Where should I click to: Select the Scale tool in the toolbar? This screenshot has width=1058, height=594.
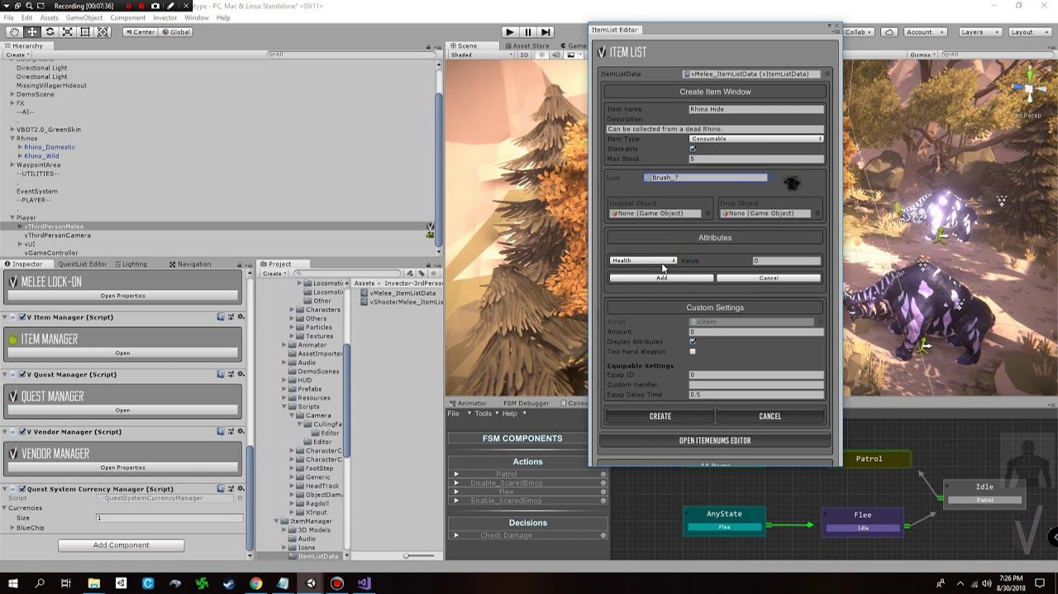(67, 31)
